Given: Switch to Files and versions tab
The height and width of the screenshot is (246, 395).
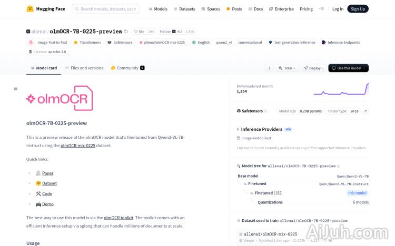Looking at the screenshot, I should 84,68.
